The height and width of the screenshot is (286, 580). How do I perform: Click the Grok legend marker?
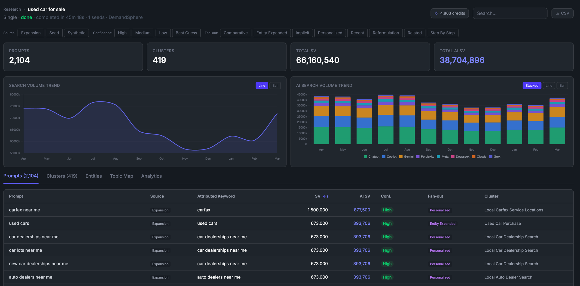coord(491,156)
